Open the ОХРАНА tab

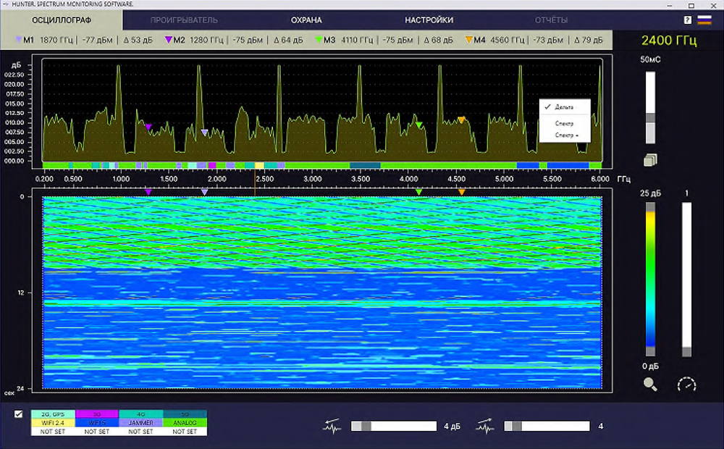[306, 20]
